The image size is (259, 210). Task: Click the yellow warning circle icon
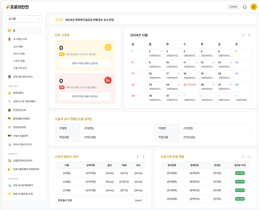click(x=108, y=47)
